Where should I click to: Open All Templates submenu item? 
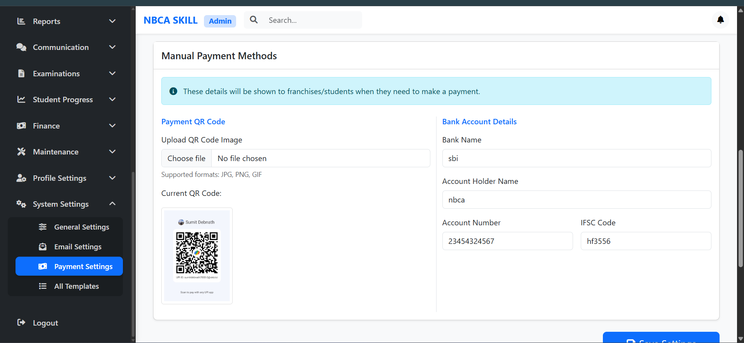69,286
